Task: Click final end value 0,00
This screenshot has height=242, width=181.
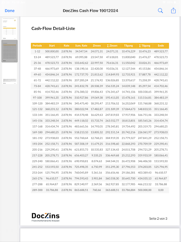Action: 161,190
